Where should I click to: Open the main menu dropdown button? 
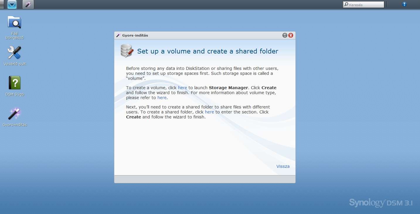click(12, 4)
